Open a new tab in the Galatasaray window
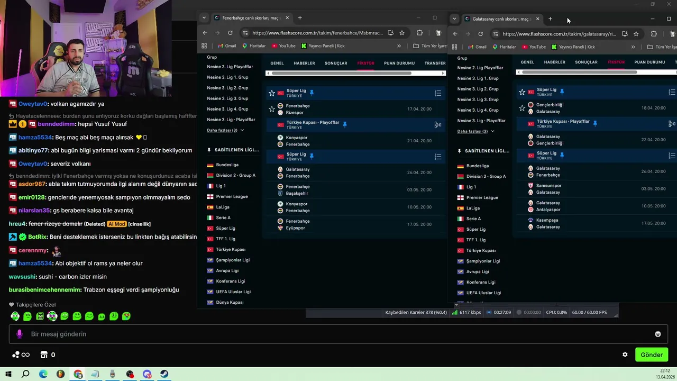This screenshot has height=381, width=677. pos(550,19)
